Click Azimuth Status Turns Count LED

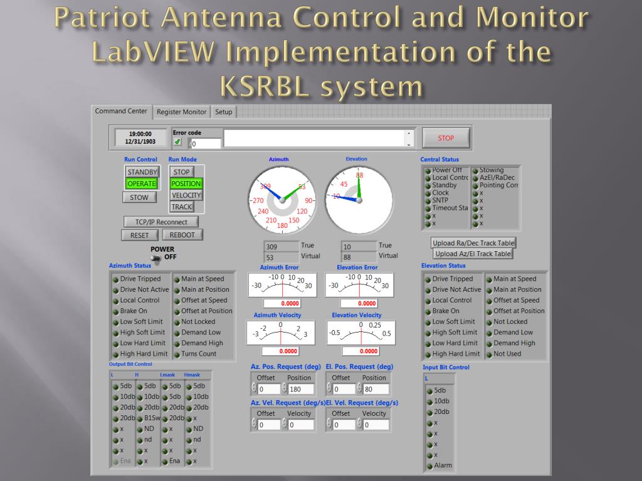[177, 354]
